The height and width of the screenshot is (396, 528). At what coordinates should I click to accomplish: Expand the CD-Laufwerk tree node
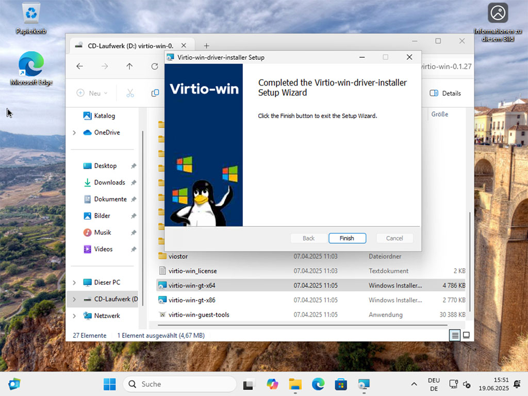pos(74,299)
